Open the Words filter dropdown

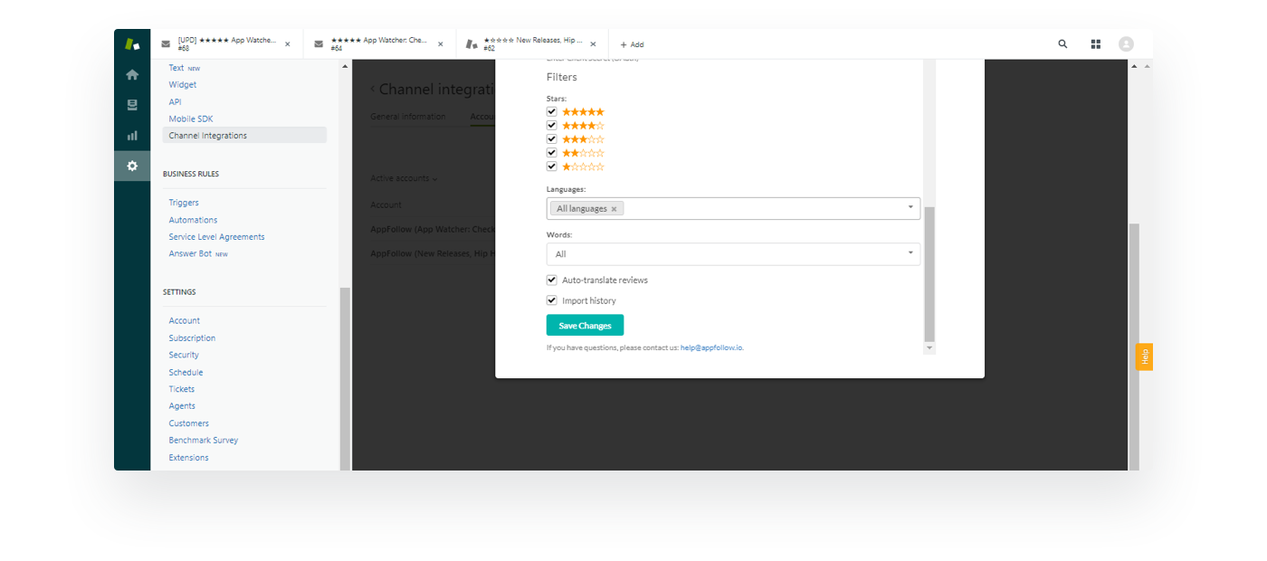coord(910,253)
